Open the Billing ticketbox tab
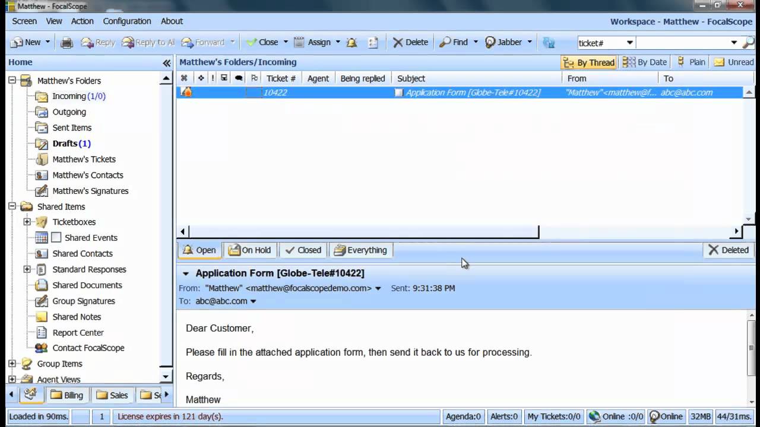The width and height of the screenshot is (760, 427). (x=67, y=395)
